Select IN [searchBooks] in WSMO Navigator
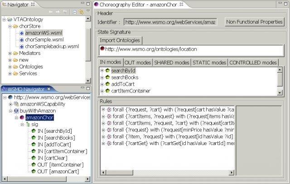The image size is (290, 184). [x=56, y=138]
